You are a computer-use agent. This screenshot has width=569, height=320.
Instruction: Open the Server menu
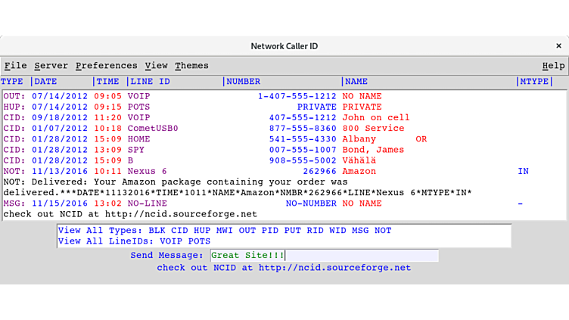51,66
